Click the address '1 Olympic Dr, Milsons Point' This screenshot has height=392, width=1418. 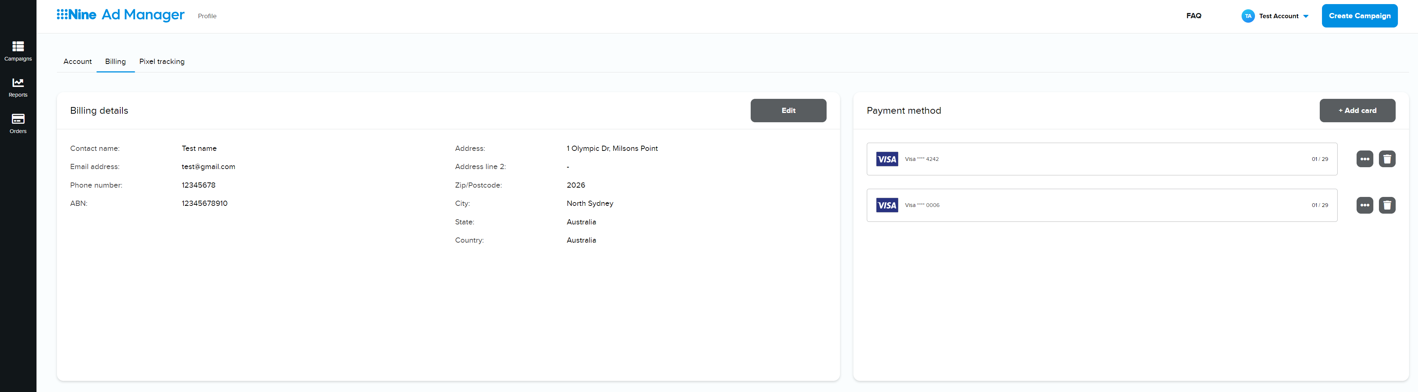click(x=612, y=149)
